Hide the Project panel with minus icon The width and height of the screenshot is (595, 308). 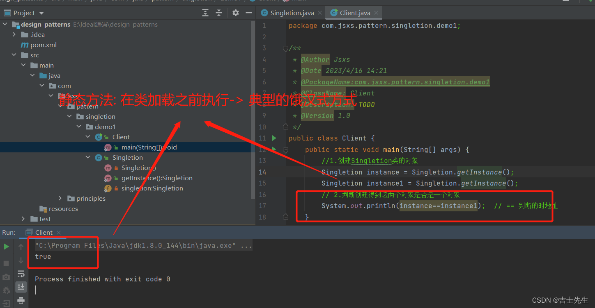(x=248, y=13)
